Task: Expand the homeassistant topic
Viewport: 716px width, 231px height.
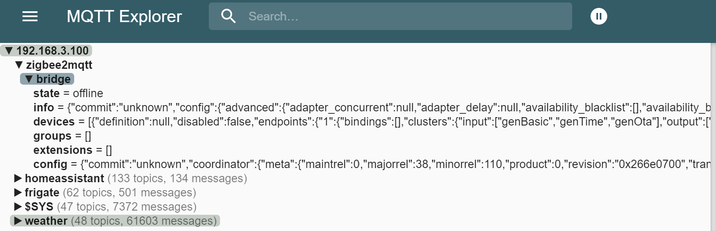Action: point(18,178)
